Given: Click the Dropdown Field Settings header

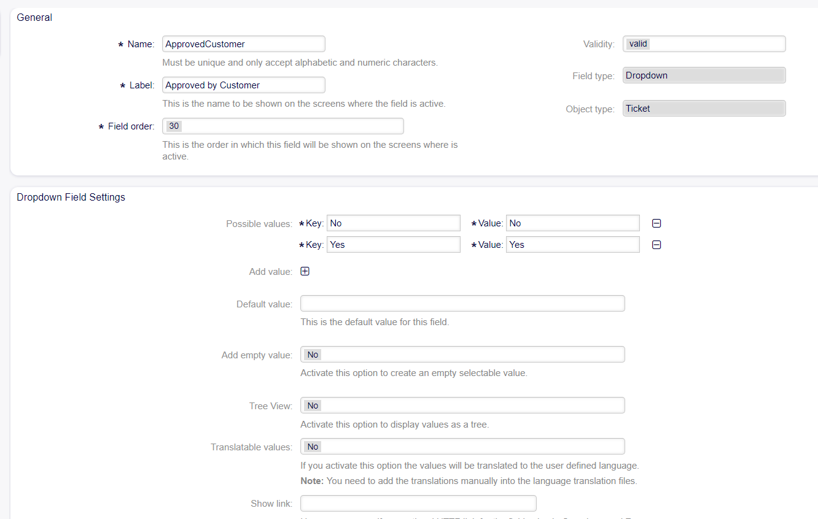Looking at the screenshot, I should click(71, 198).
